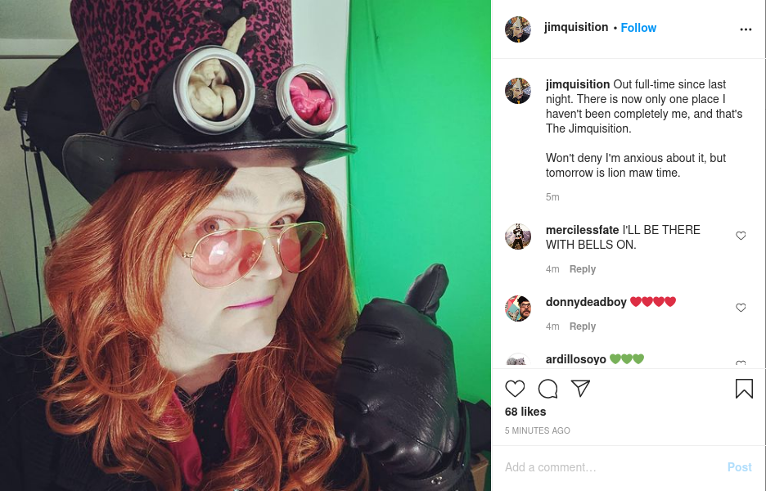Open donnydeadboy's profile avatar
The image size is (766, 491).
click(517, 309)
